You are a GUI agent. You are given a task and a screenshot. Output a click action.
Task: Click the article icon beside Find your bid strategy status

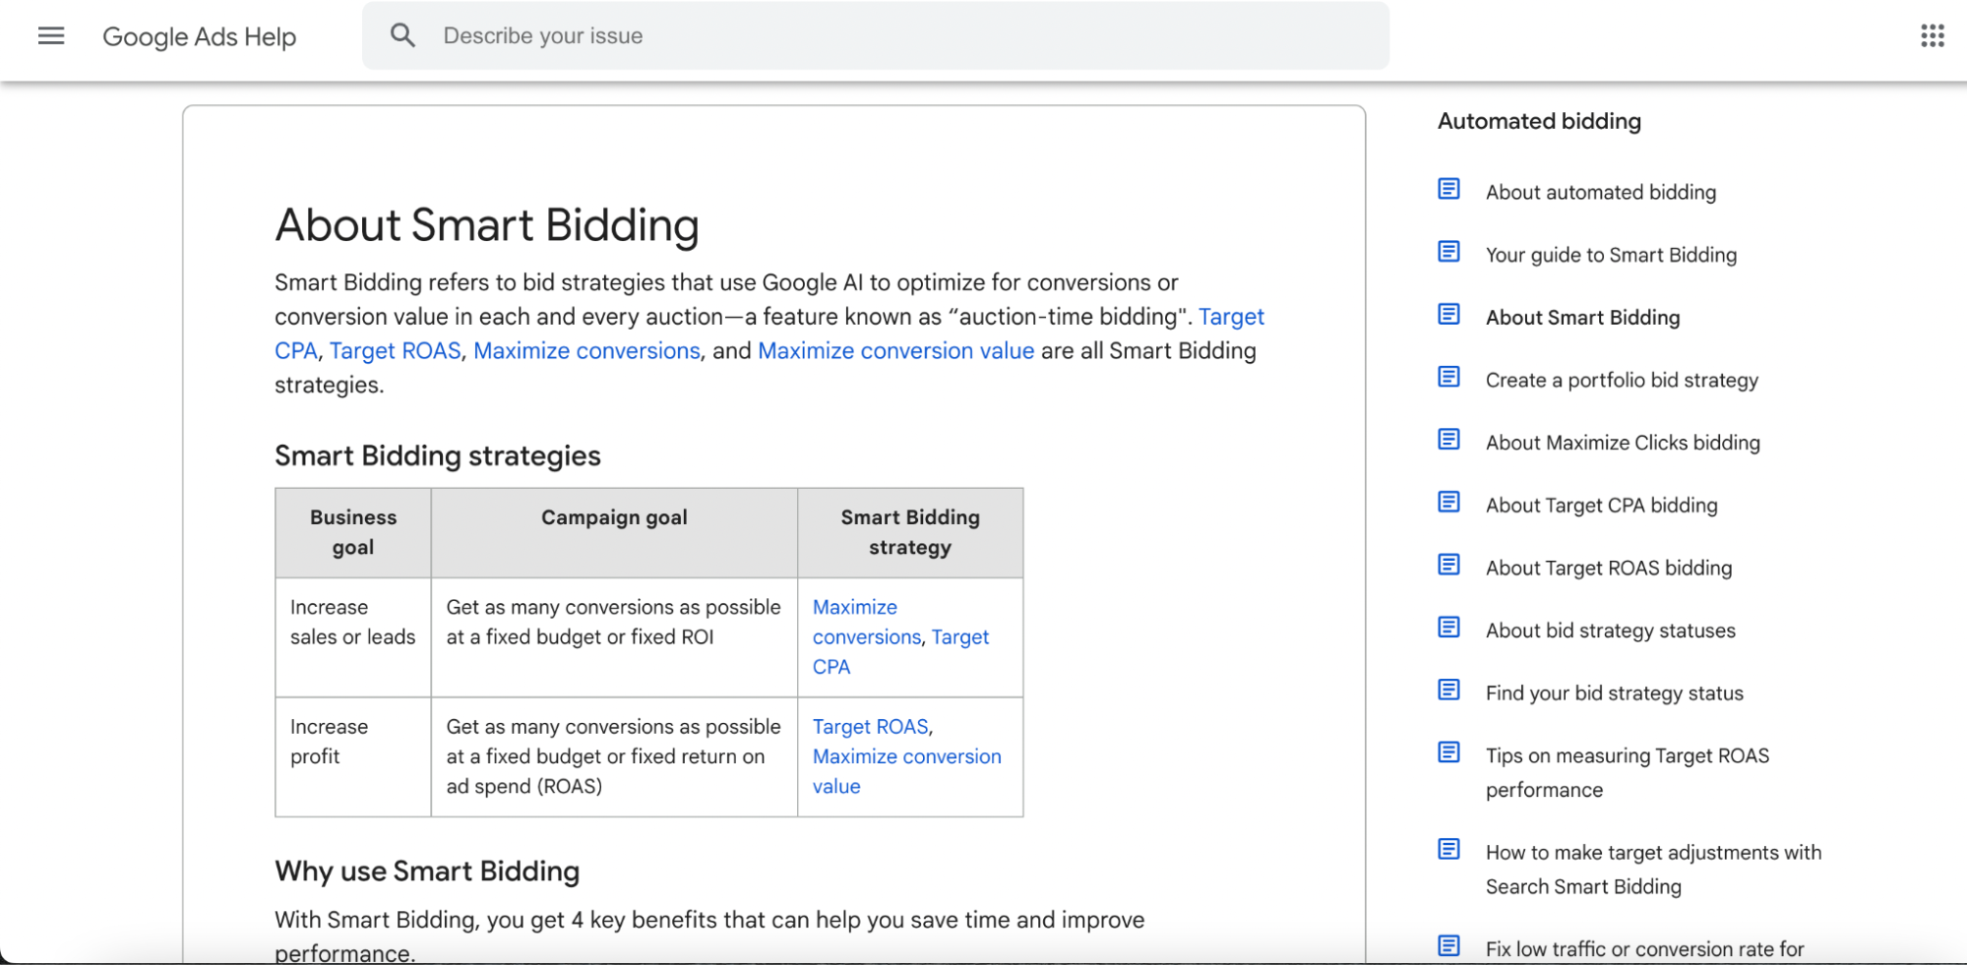point(1448,690)
